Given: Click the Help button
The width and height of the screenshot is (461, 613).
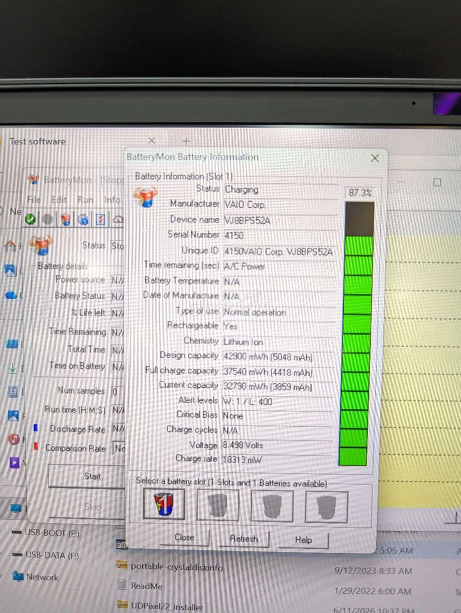Looking at the screenshot, I should pyautogui.click(x=303, y=540).
